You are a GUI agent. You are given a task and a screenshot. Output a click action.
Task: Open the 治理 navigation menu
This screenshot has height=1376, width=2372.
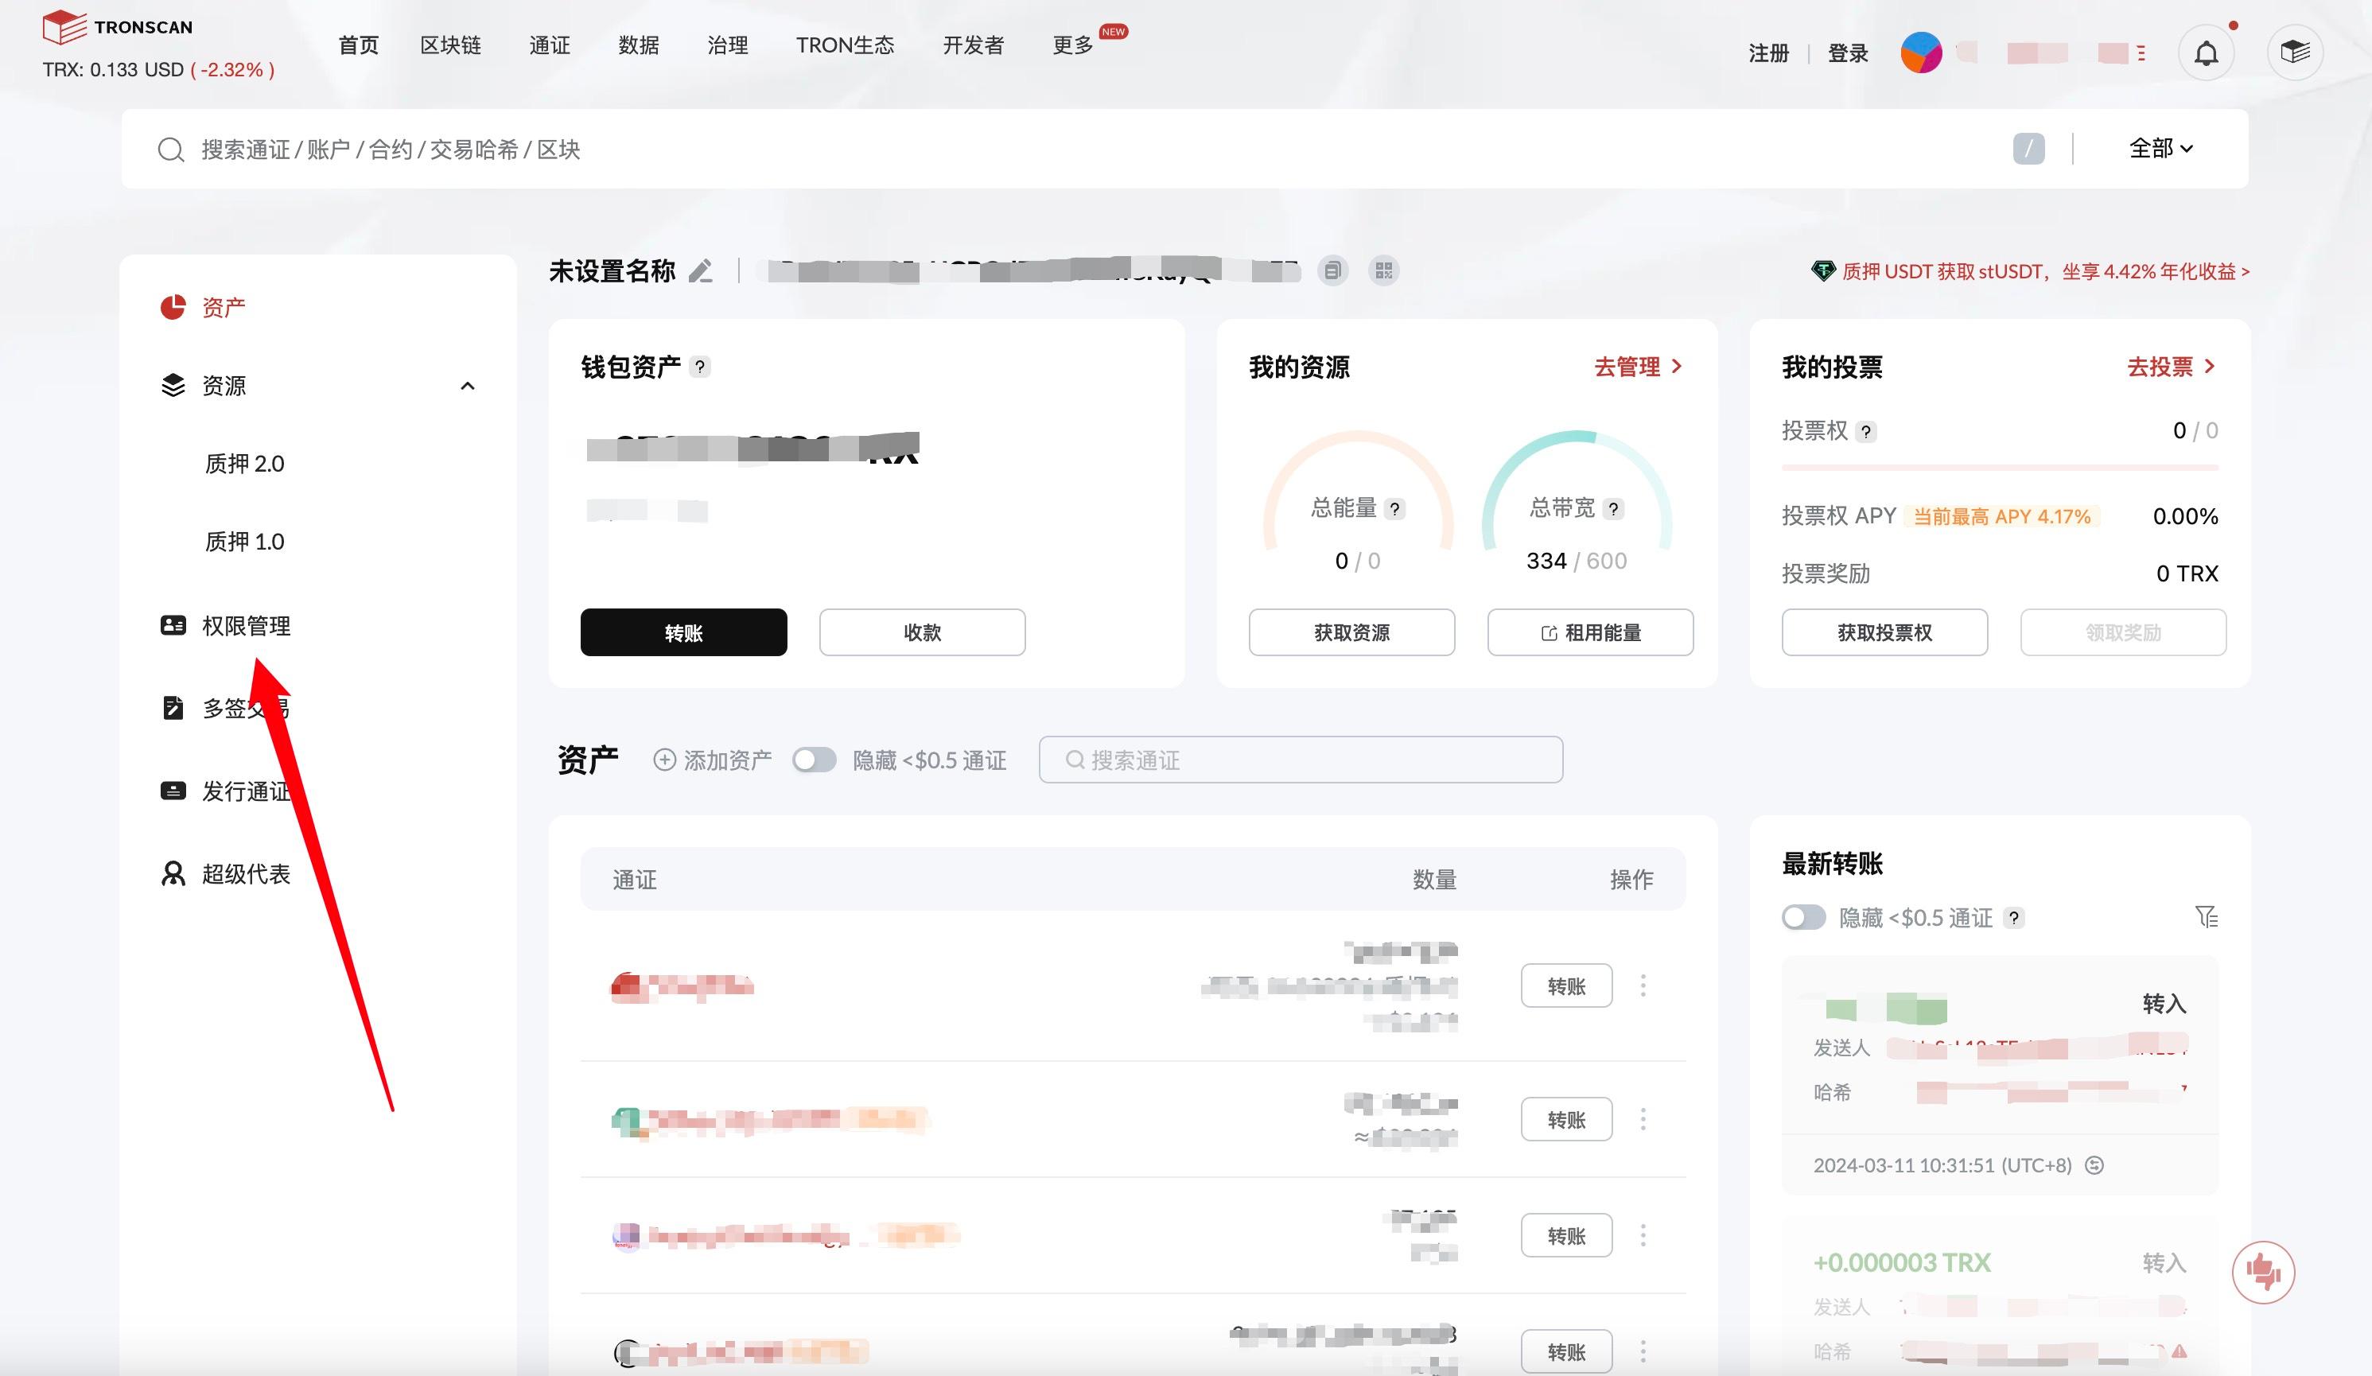click(728, 45)
